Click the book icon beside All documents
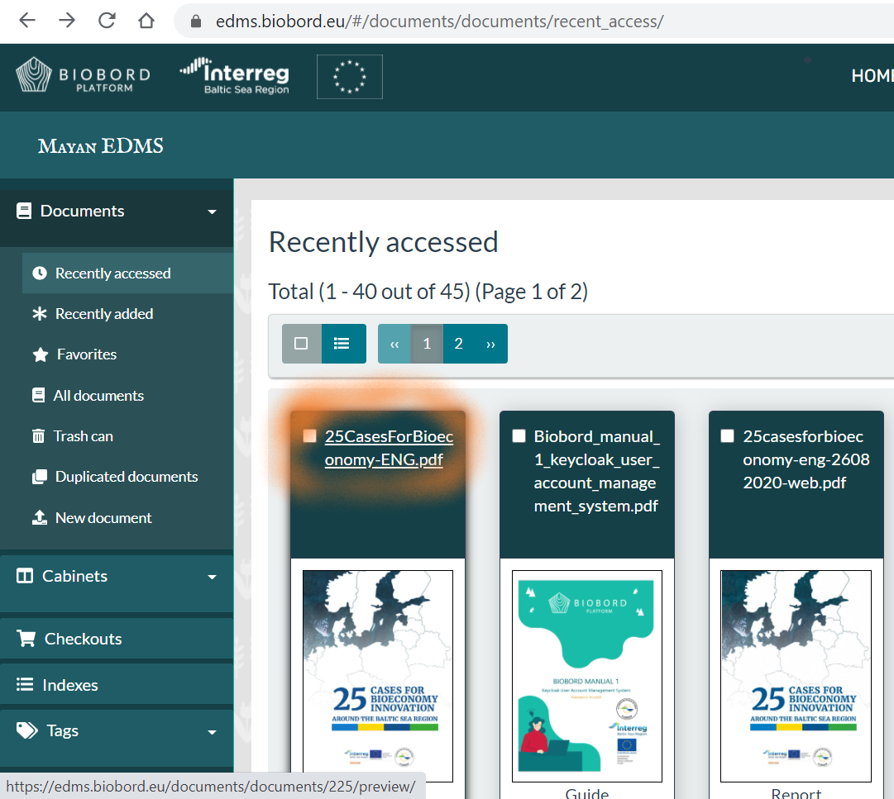 [x=38, y=395]
